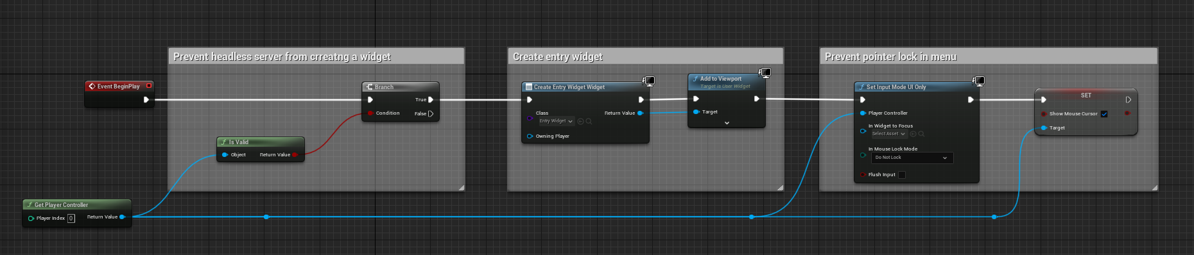Viewport: 1194px width, 255px height.
Task: Click the browse magnifier beside Entry Widget
Action: coord(589,121)
